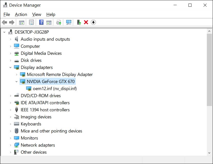Click the Help toolbar icon
Screen dimensions: 213x164
[x=41, y=22]
